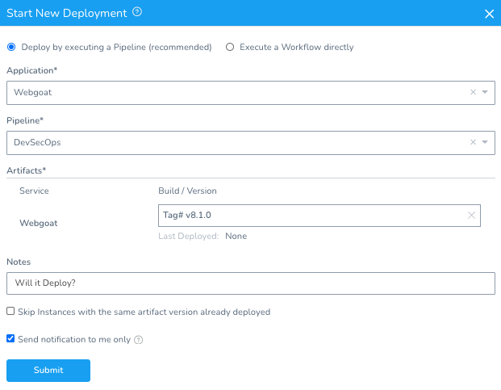
Task: Click into the Notes field reading Will it Deploy?
Action: coord(251,283)
